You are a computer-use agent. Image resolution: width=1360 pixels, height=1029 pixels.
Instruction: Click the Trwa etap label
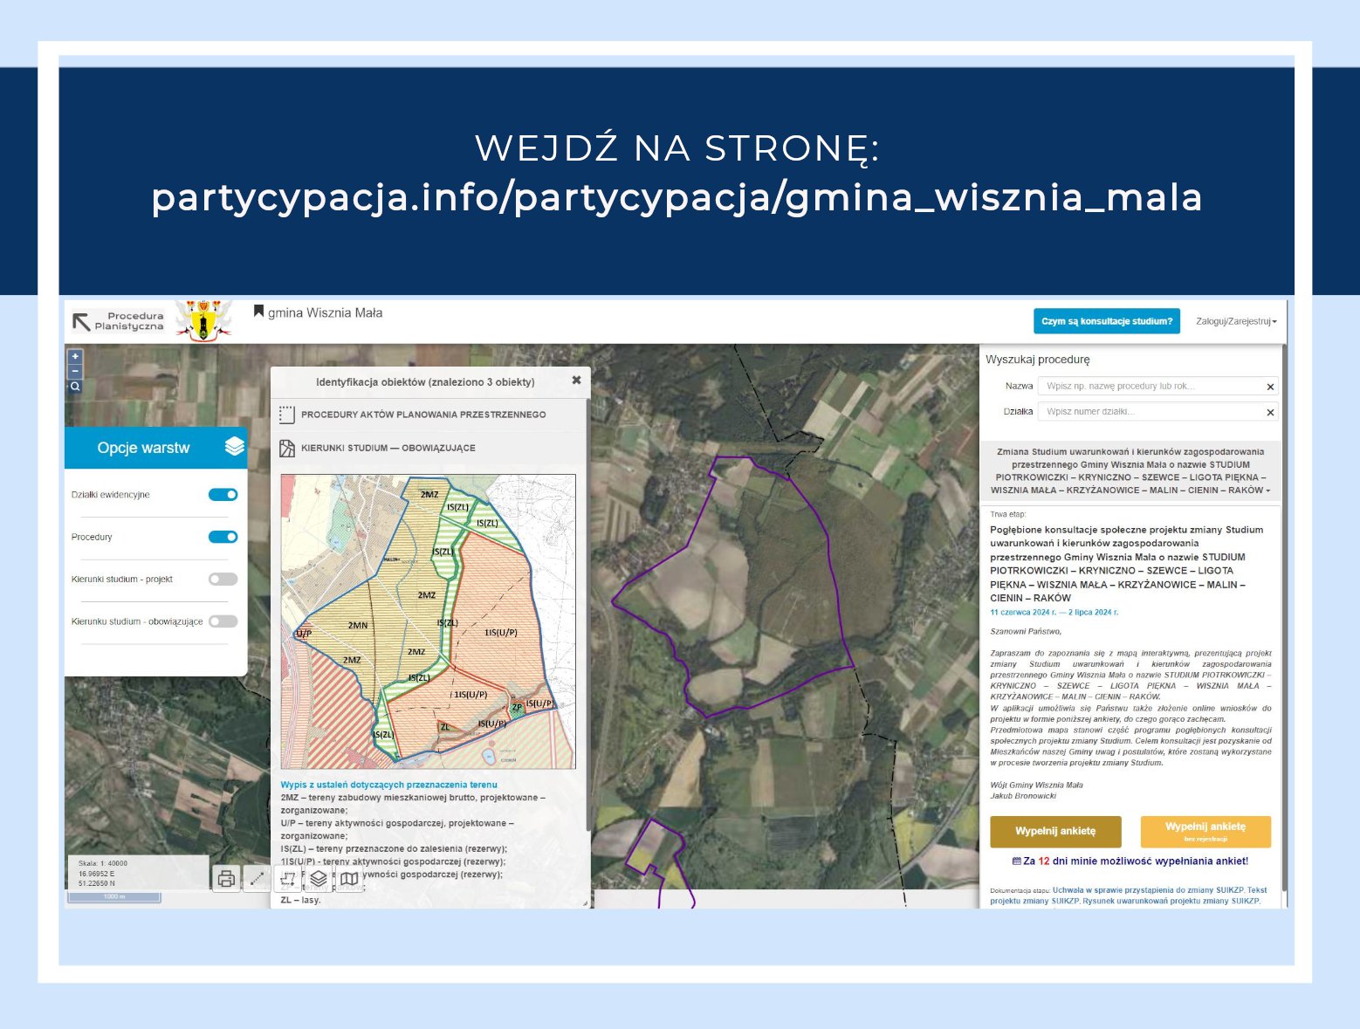point(1007,514)
